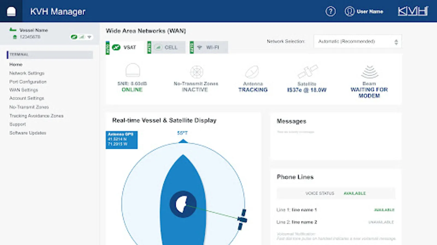Open Port Configuration from the sidebar
This screenshot has width=437, height=245.
tap(28, 82)
